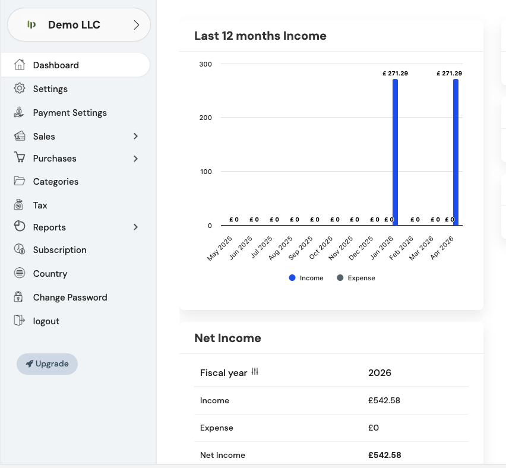
Task: Click the Change Password lock icon
Action: pyautogui.click(x=20, y=297)
